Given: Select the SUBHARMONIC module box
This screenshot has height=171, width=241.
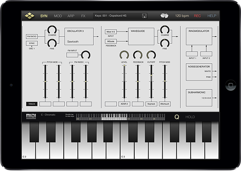Looking at the screenshot, I should pos(199,98).
